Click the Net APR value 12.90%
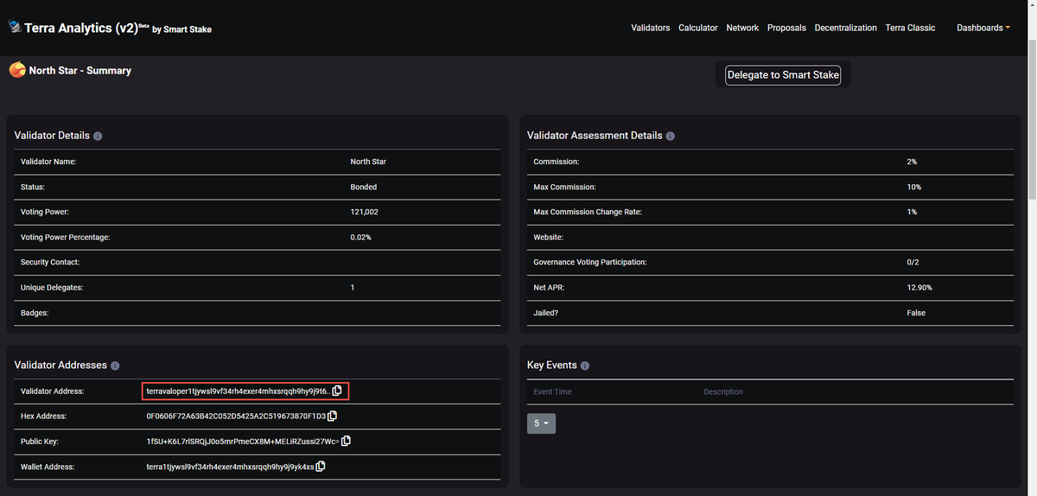The width and height of the screenshot is (1037, 496). tap(919, 288)
